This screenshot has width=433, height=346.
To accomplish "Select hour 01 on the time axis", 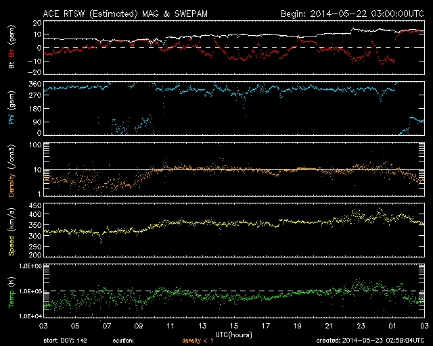I will (x=392, y=326).
